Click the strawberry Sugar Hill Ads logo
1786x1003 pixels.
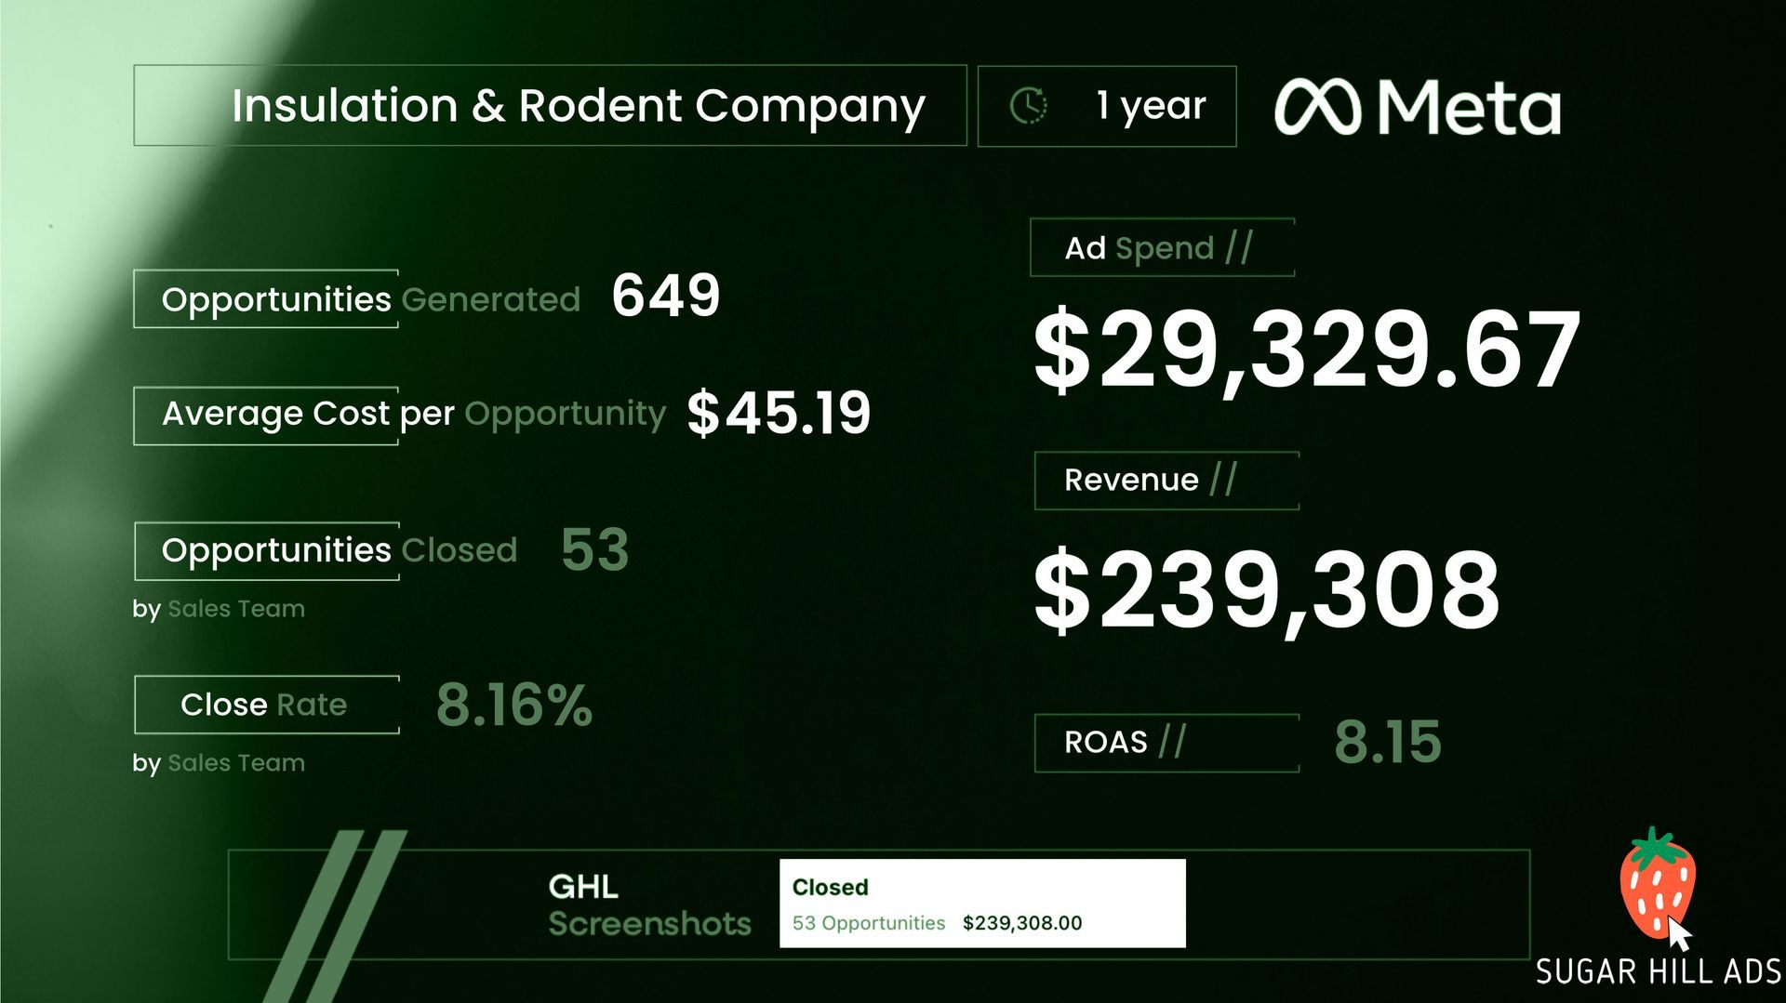[1657, 883]
